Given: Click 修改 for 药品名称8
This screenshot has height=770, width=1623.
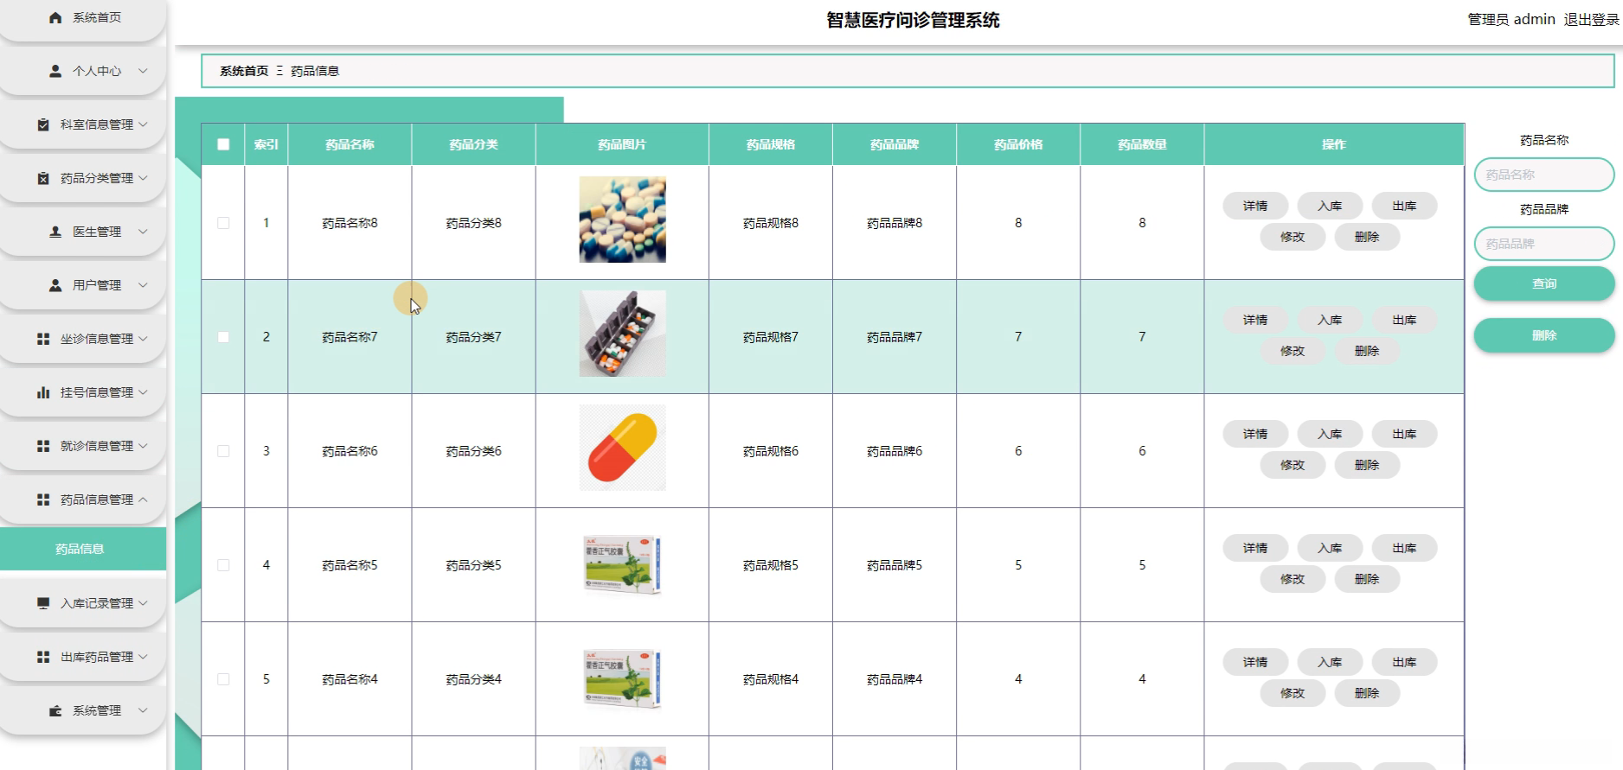Looking at the screenshot, I should pyautogui.click(x=1293, y=237).
